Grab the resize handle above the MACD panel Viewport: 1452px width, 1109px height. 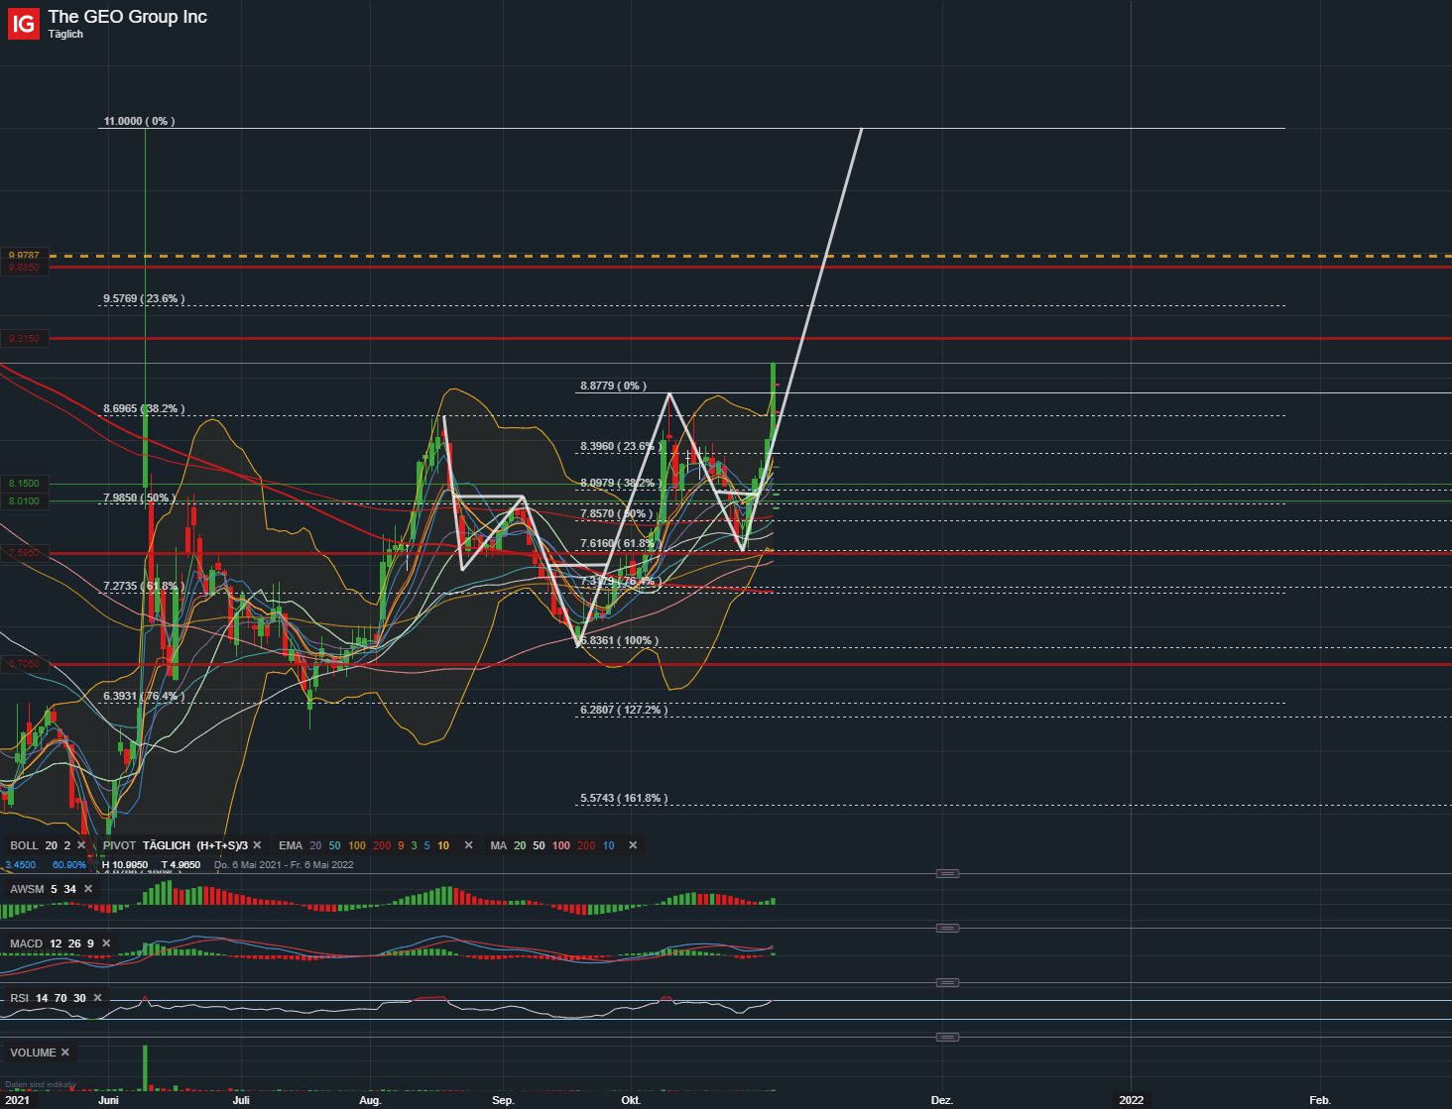pos(947,928)
